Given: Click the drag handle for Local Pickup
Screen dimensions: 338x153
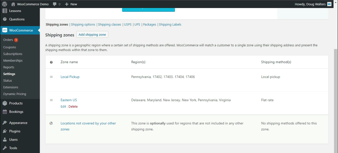Looking at the screenshot, I should [51, 77].
